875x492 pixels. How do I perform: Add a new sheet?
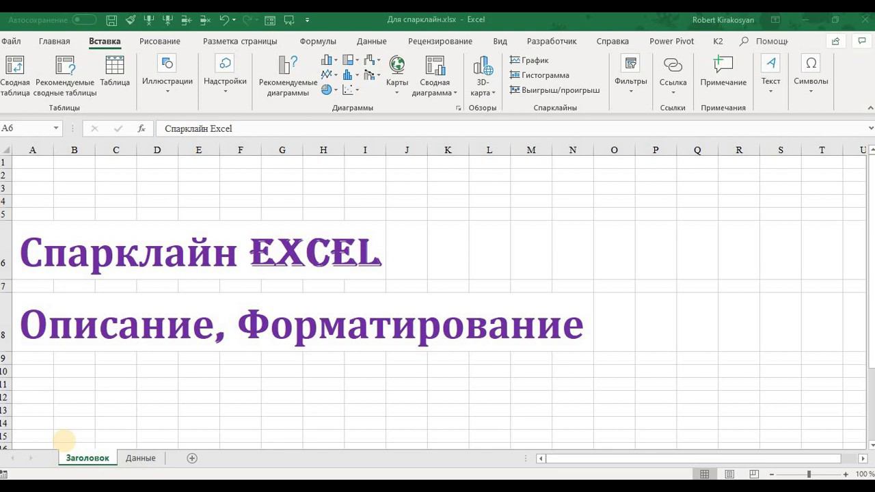pos(192,458)
